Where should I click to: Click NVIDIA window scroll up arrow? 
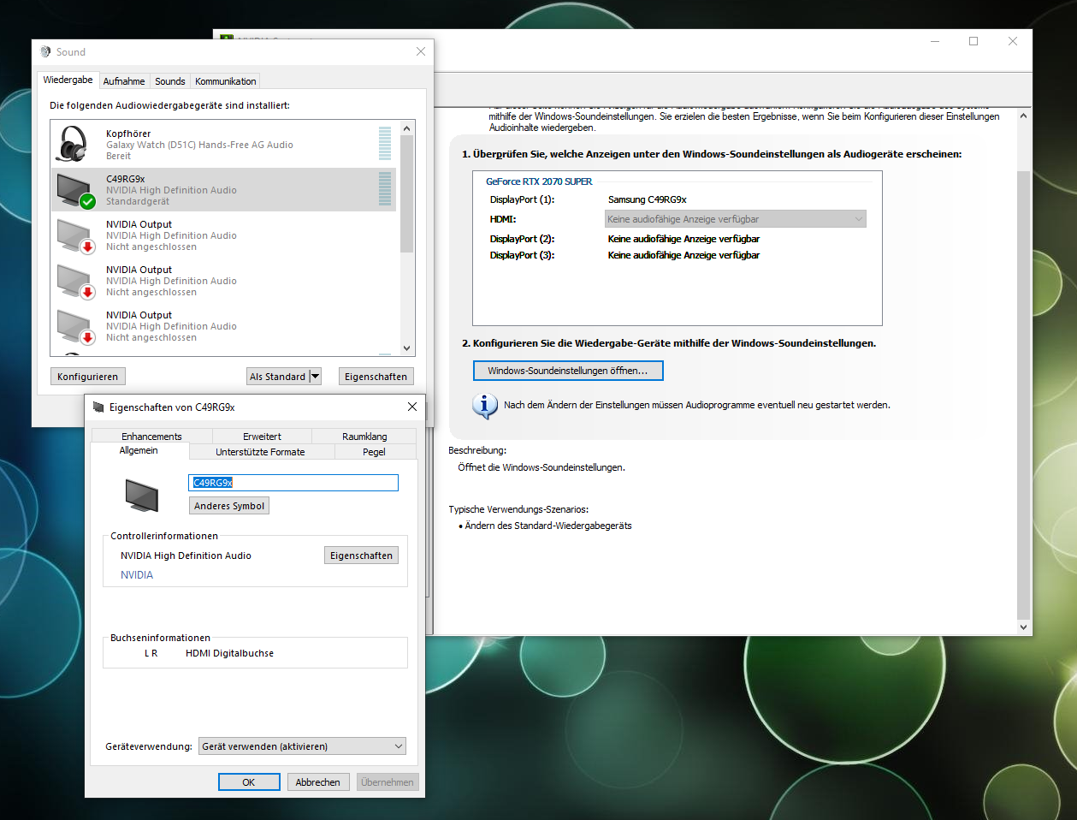(1024, 116)
